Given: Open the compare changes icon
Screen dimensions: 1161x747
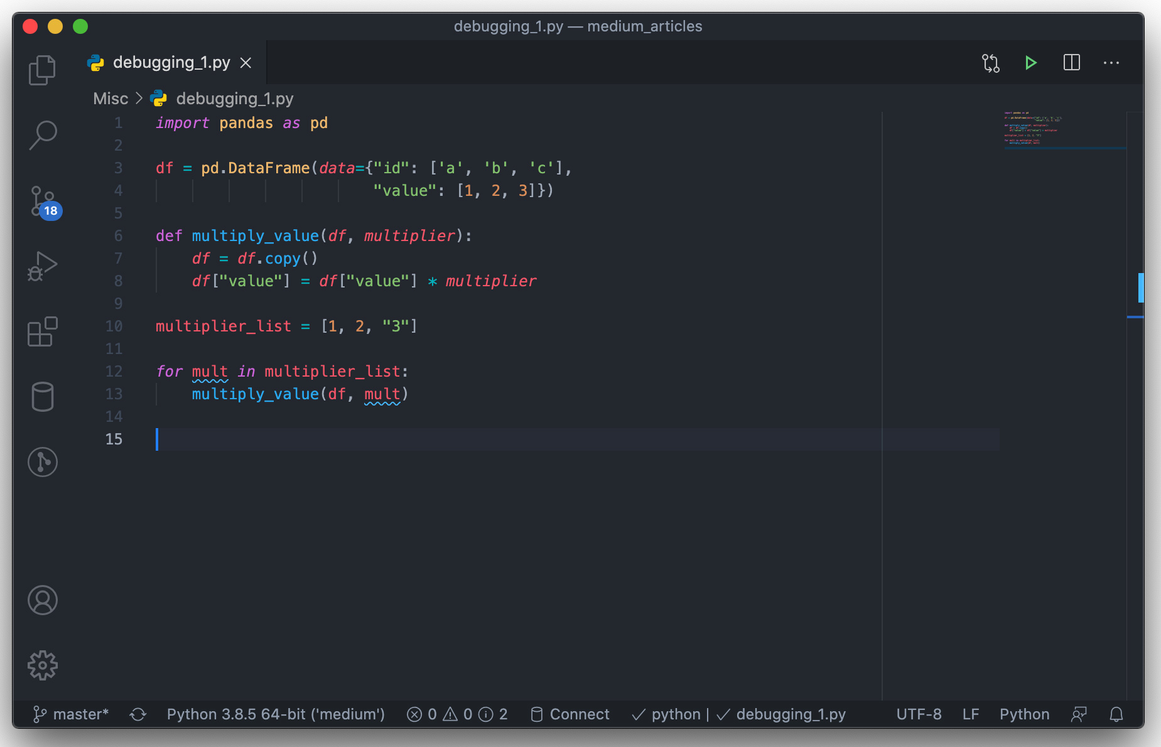Looking at the screenshot, I should 991,63.
